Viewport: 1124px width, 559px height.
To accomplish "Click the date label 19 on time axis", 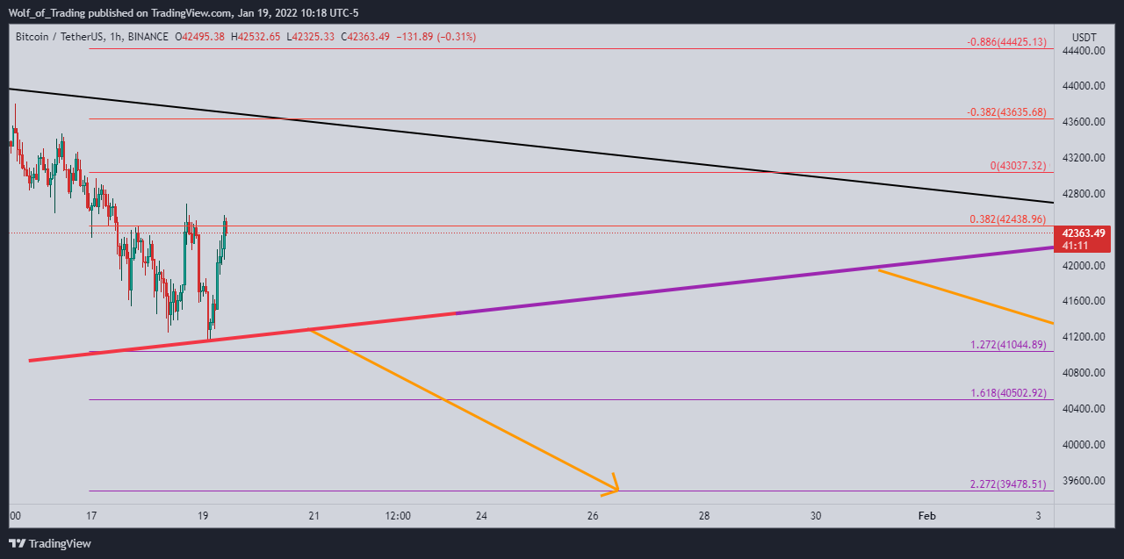I will coord(203,516).
